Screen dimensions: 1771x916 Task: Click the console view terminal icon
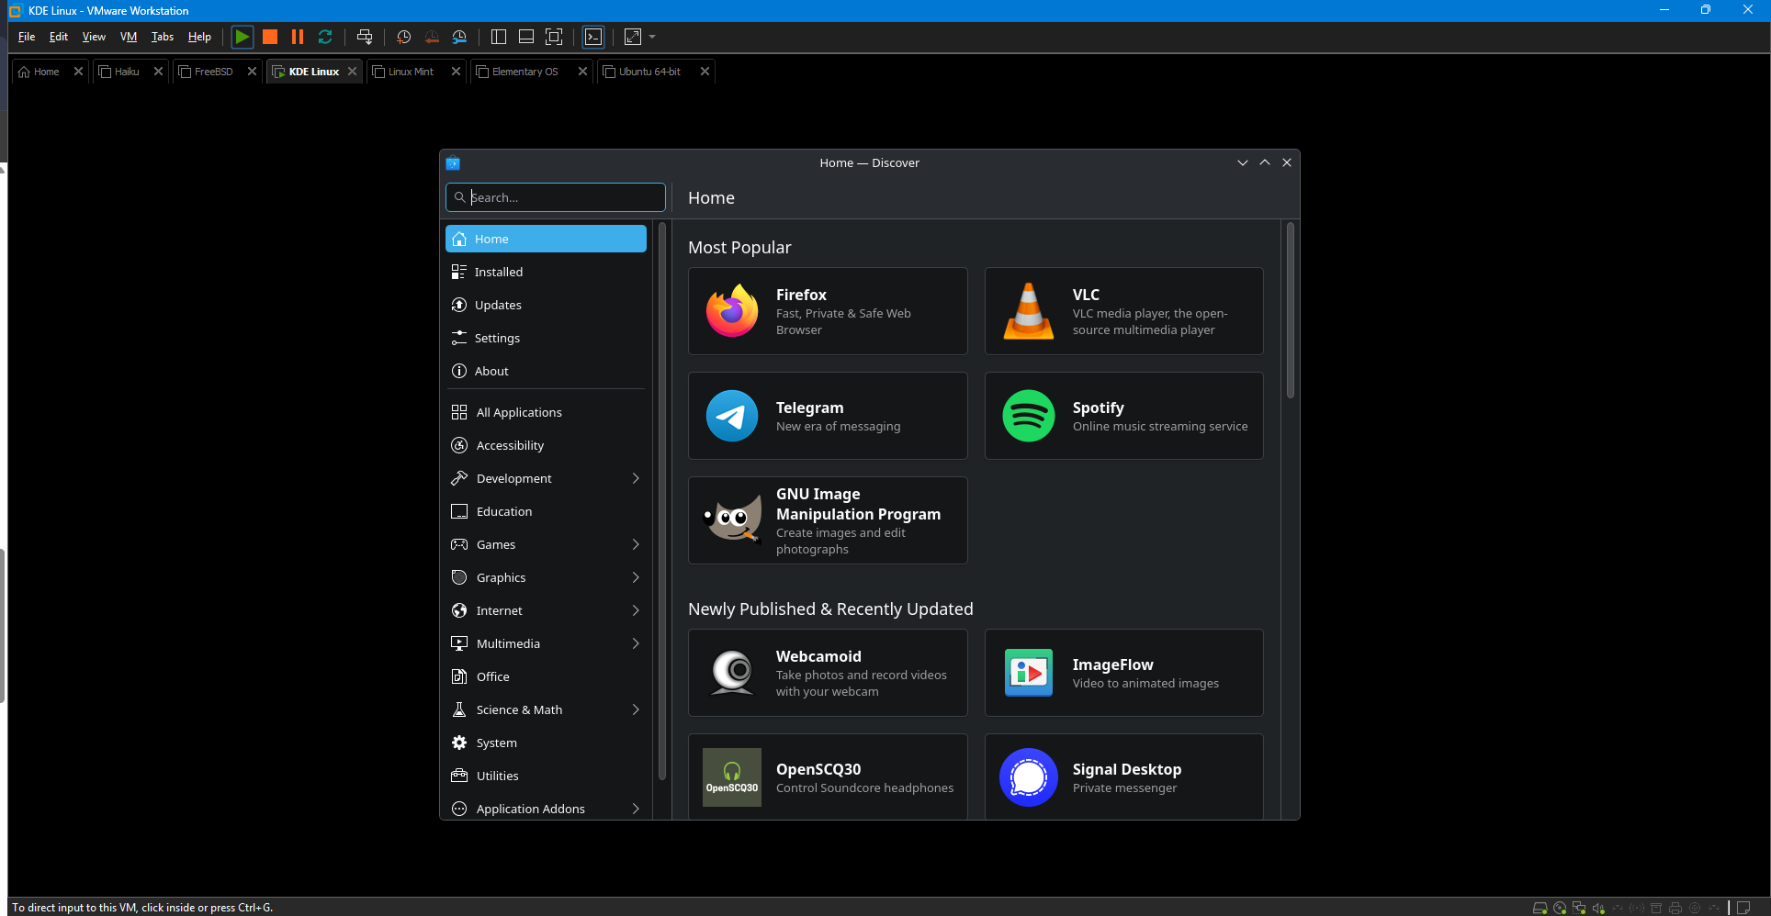point(593,37)
